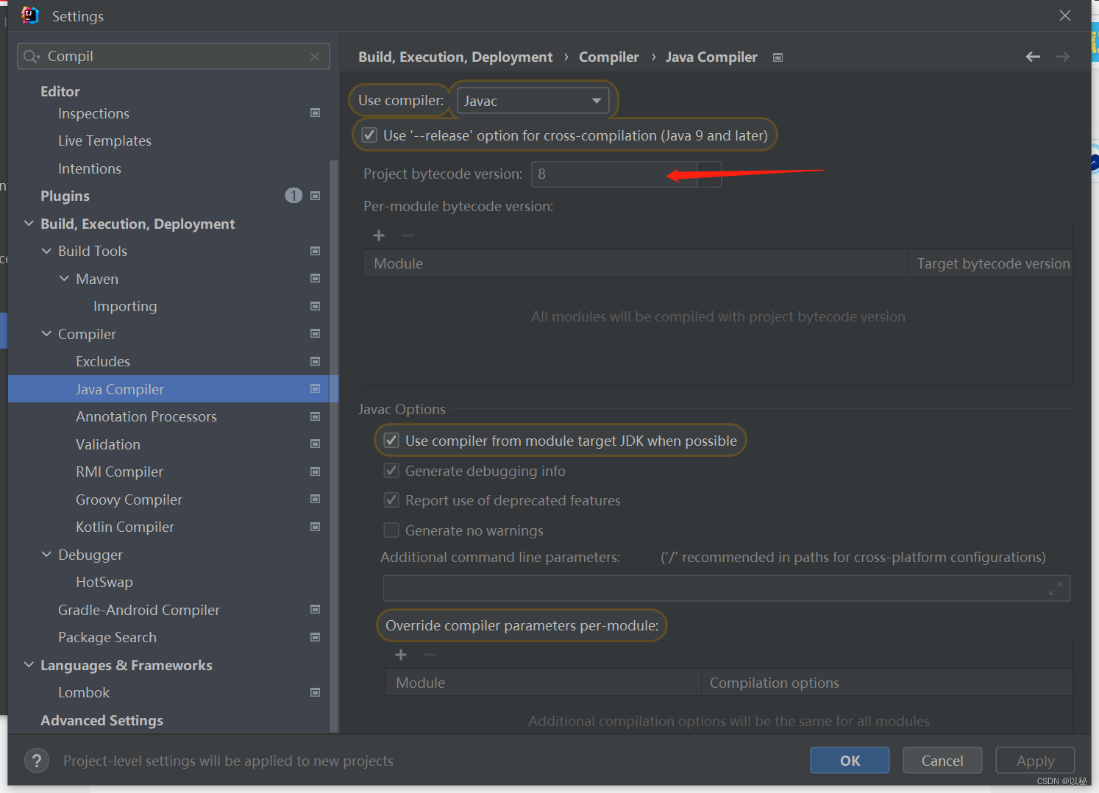1099x793 pixels.
Task: Click Compilation options column header
Action: point(886,683)
